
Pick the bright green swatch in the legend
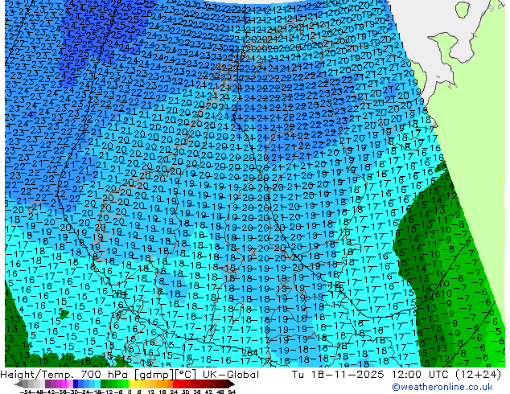[125, 384]
